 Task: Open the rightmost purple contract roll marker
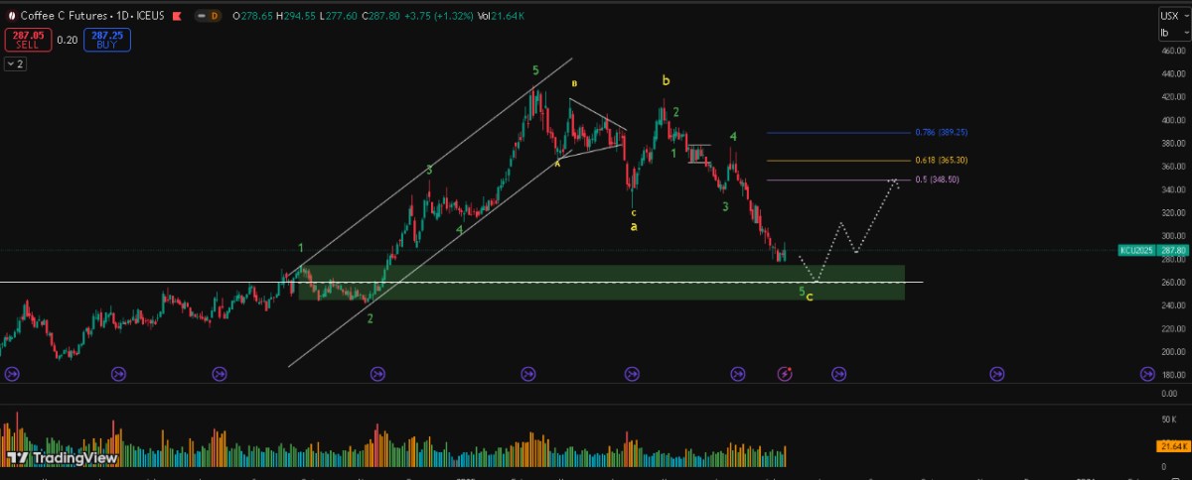coord(1146,373)
